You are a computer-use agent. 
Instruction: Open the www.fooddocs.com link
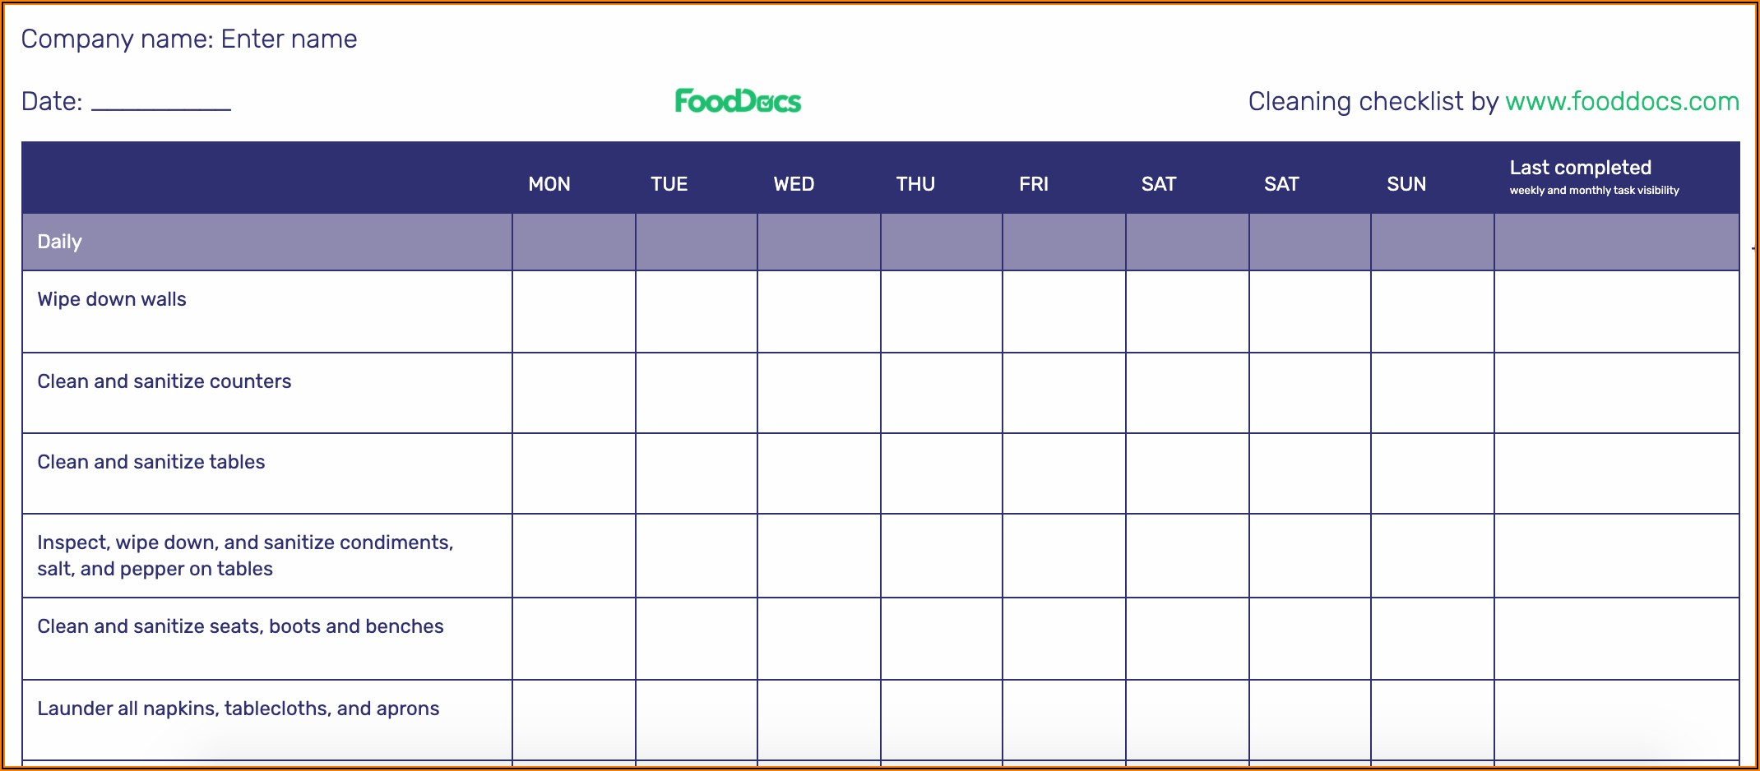1622,101
